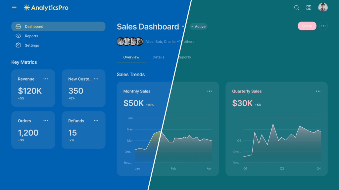Open Monthly Sales chart options menu
This screenshot has height=190, width=339.
(x=210, y=91)
